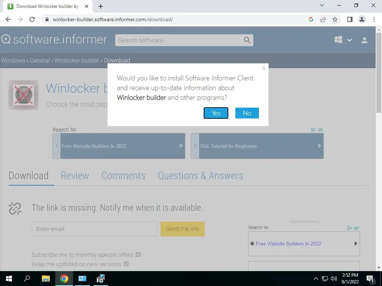
Task: Open sidebar Free Website Builders In 2022 link
Action: (x=288, y=244)
